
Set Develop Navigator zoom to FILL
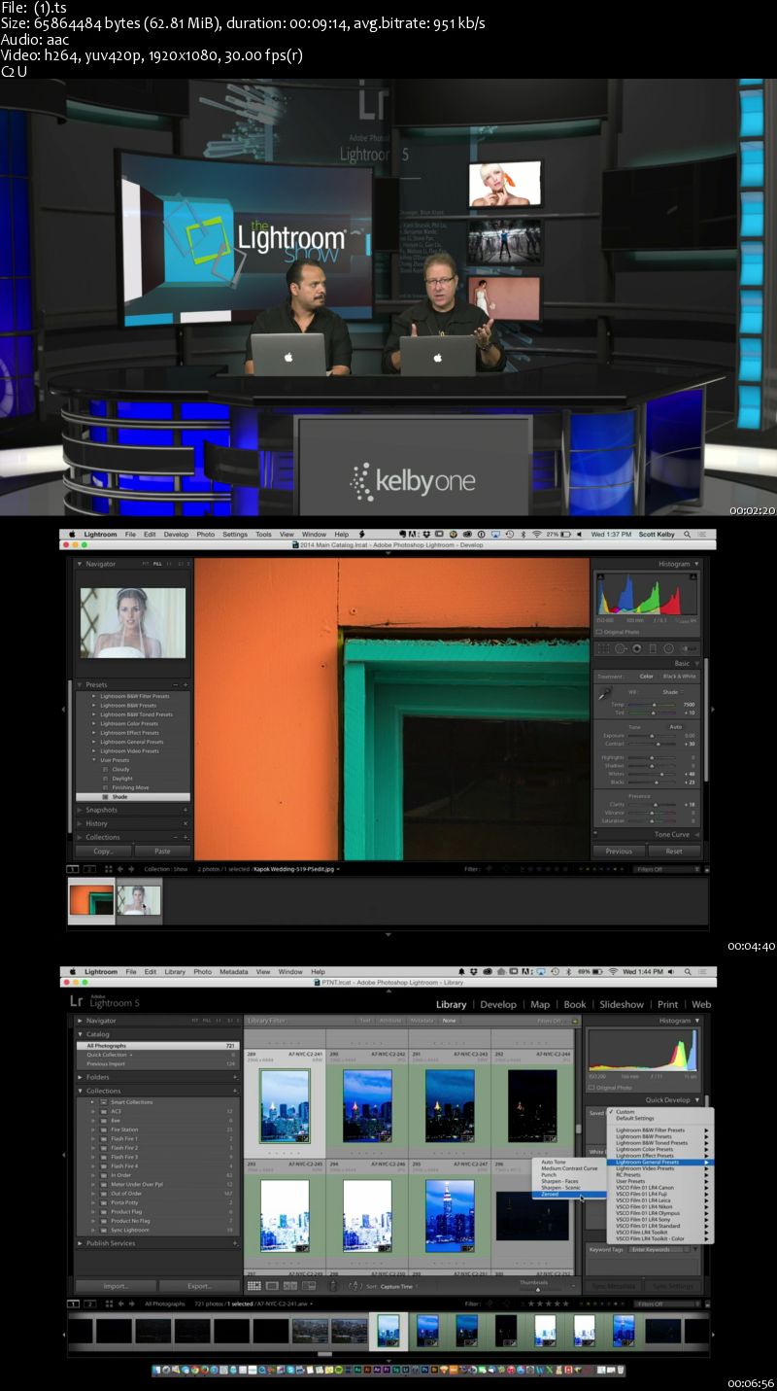pos(157,564)
